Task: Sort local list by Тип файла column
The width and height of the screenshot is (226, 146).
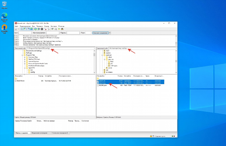Action: [x=48, y=76]
